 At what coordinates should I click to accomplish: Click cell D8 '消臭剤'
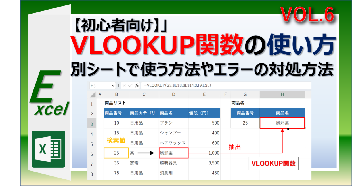pos(173,173)
